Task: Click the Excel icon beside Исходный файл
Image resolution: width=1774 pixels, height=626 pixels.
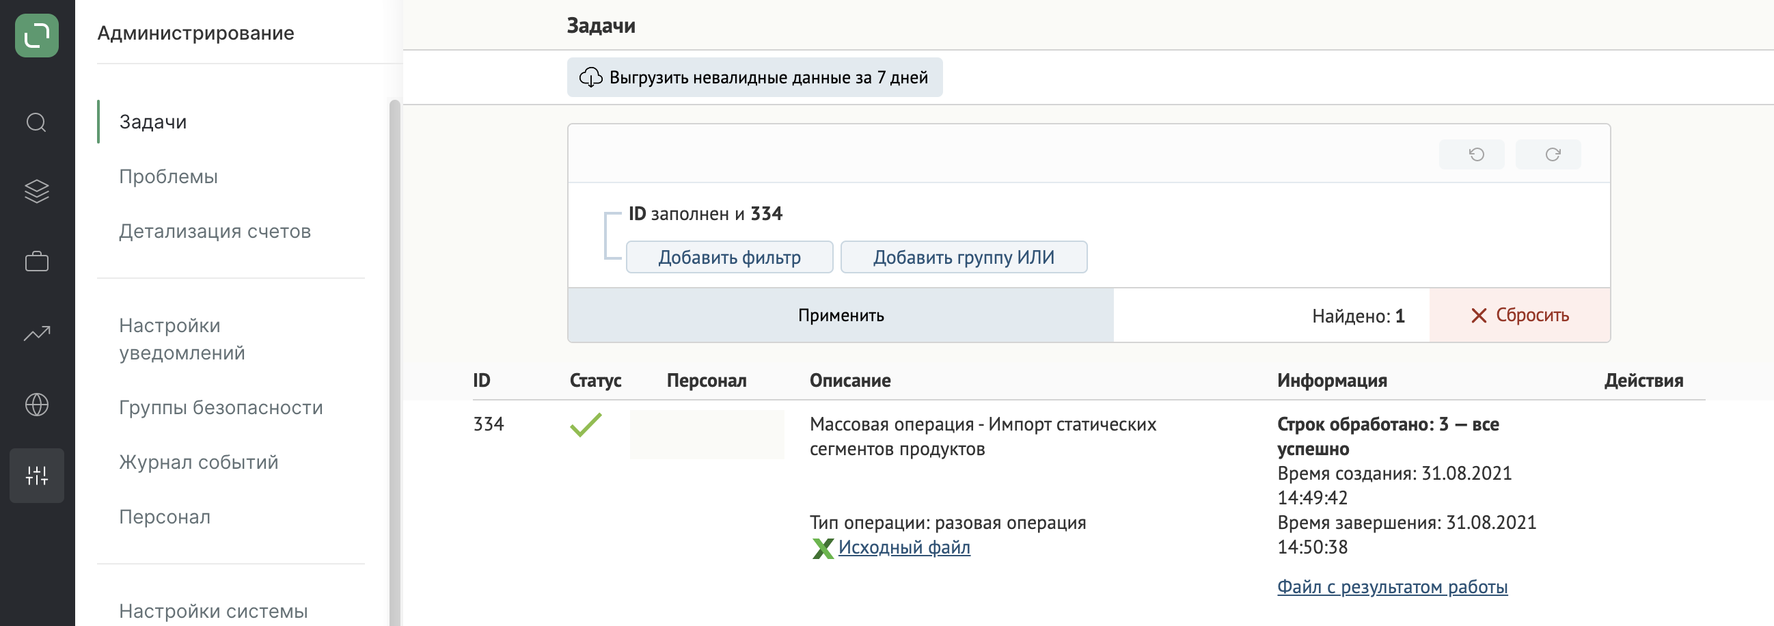Action: [822, 548]
